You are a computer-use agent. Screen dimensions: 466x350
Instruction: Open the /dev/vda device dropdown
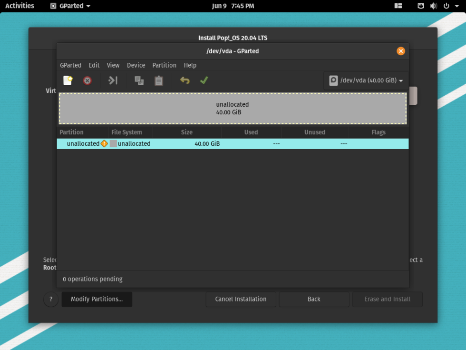coord(365,80)
